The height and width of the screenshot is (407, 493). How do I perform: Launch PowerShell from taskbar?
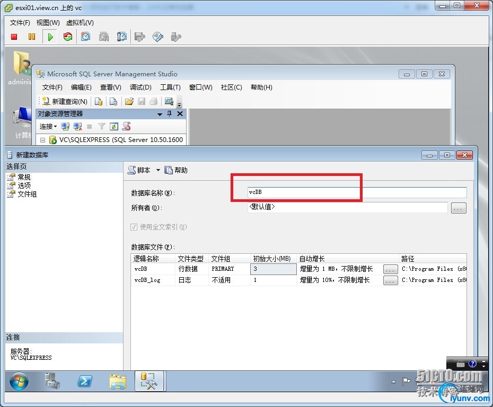click(x=85, y=381)
